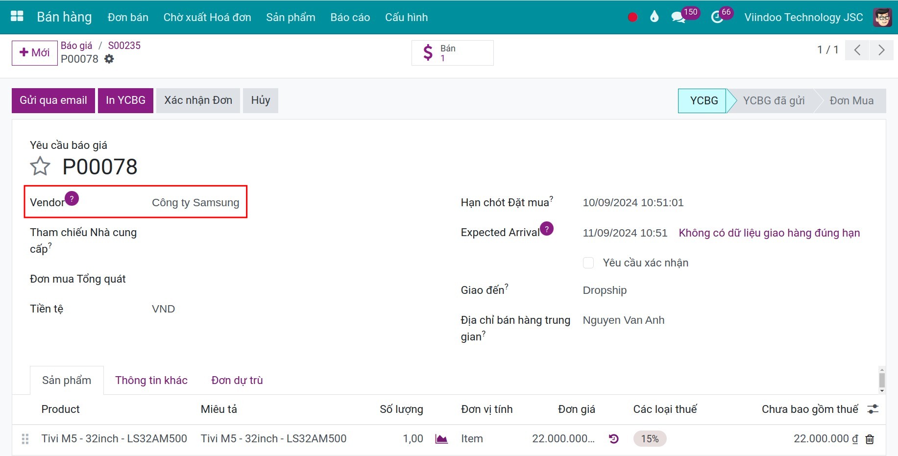Viewport: 898px width, 456px height.
Task: Click Xác nhận Đơn button
Action: [x=198, y=100]
